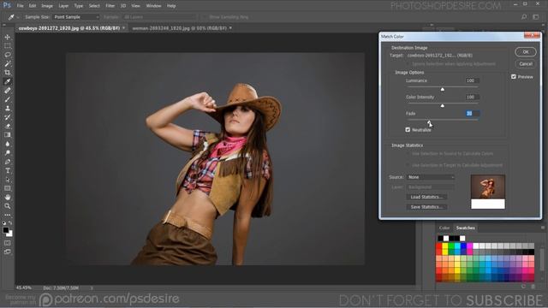Select the Rectangular Marquee tool
The width and height of the screenshot is (548, 308).
8,45
